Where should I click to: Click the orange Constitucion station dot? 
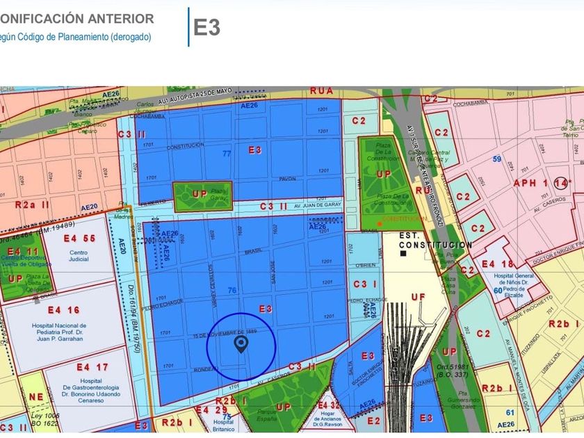tap(379, 224)
